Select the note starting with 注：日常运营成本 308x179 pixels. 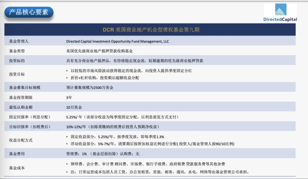[161, 172]
